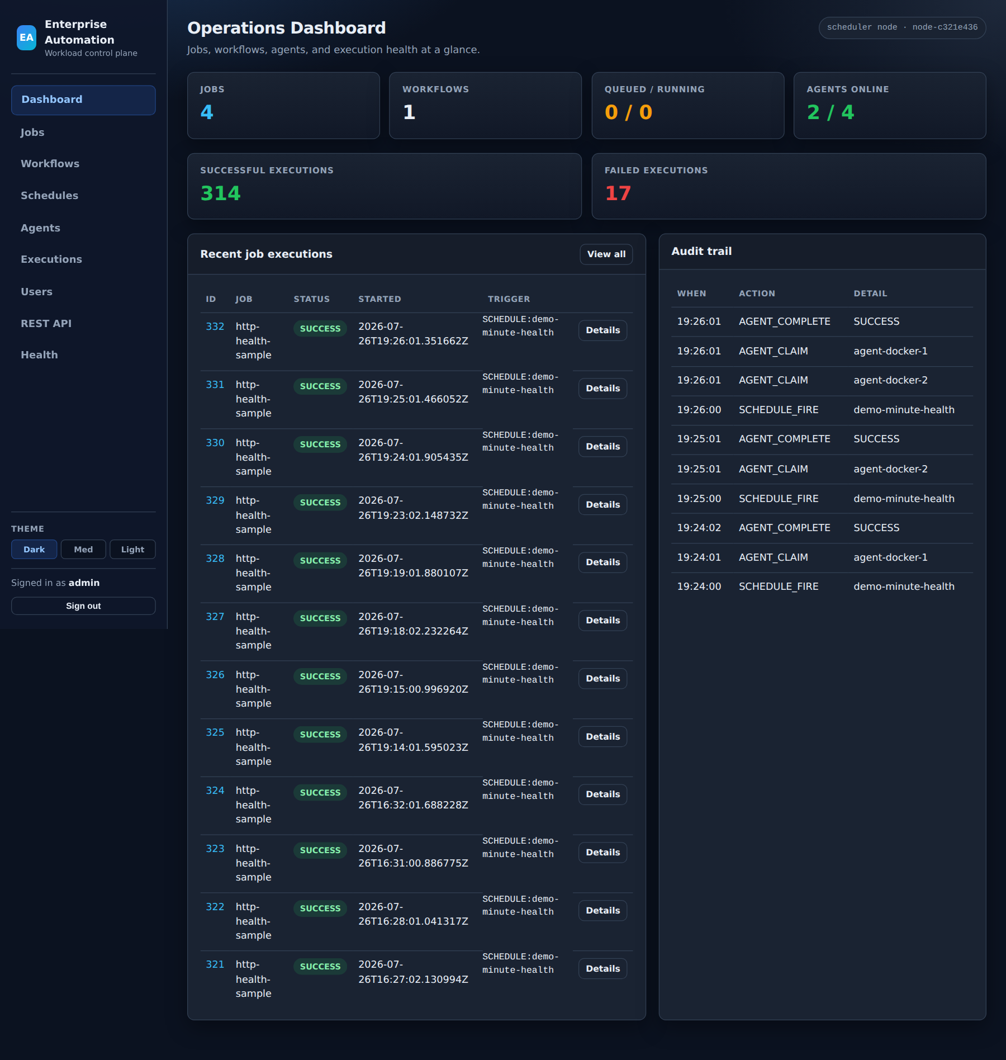The height and width of the screenshot is (1060, 1006).
Task: Open Details for execution 323
Action: [x=602, y=853]
